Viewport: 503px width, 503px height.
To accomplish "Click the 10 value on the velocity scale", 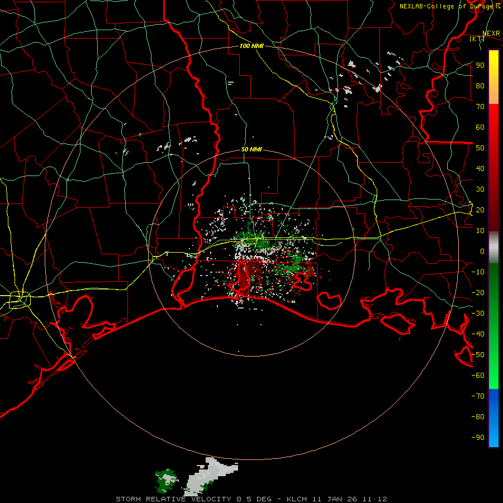I will tap(480, 231).
